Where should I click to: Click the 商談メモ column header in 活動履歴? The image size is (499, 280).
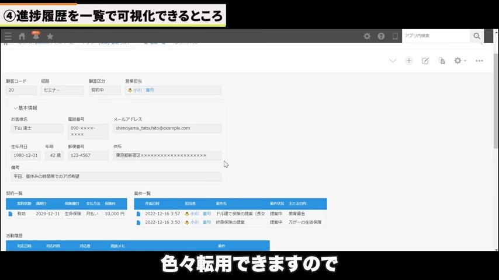[118, 246]
